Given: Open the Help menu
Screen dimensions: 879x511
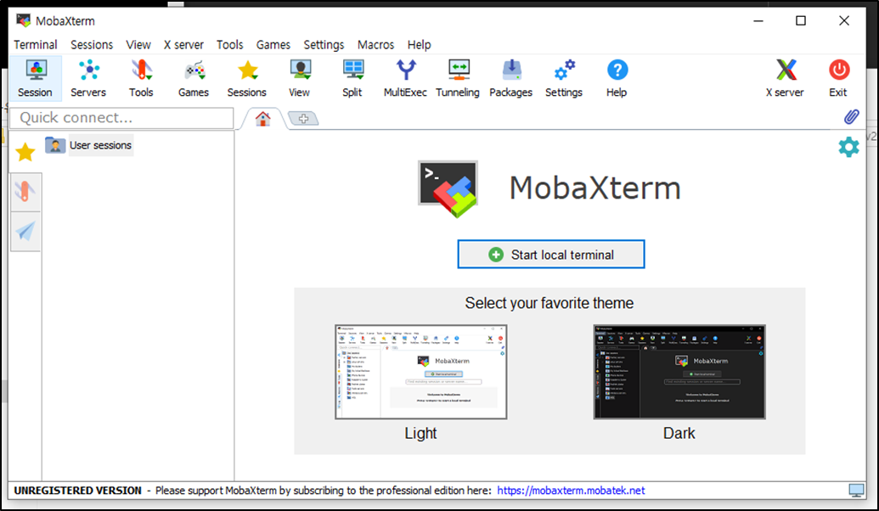Looking at the screenshot, I should (419, 45).
